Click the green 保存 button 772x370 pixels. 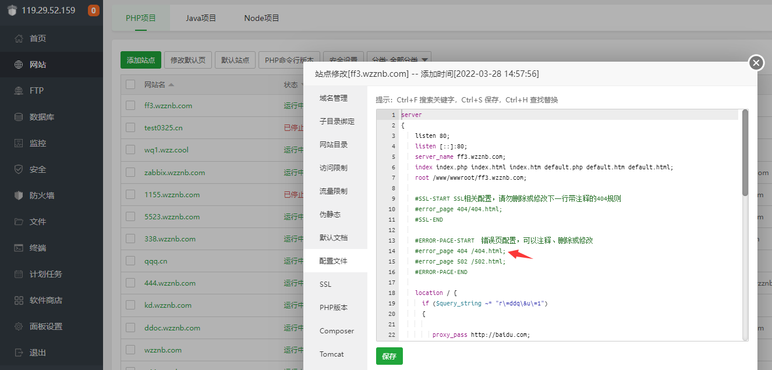pos(389,356)
